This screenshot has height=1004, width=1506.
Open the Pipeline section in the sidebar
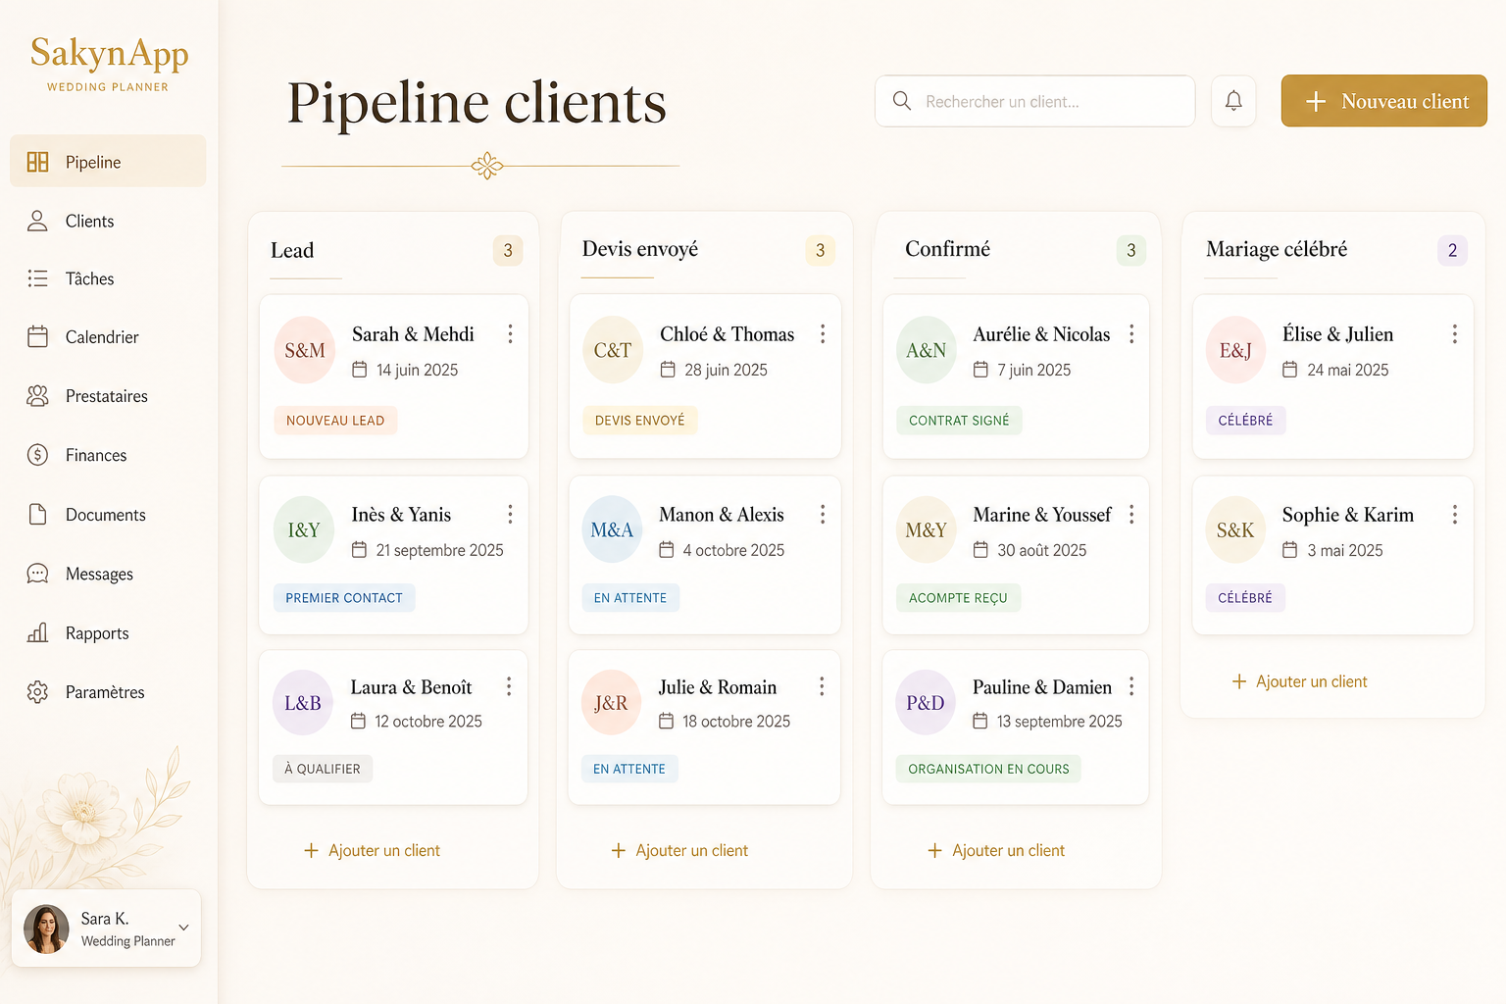pyautogui.click(x=108, y=162)
